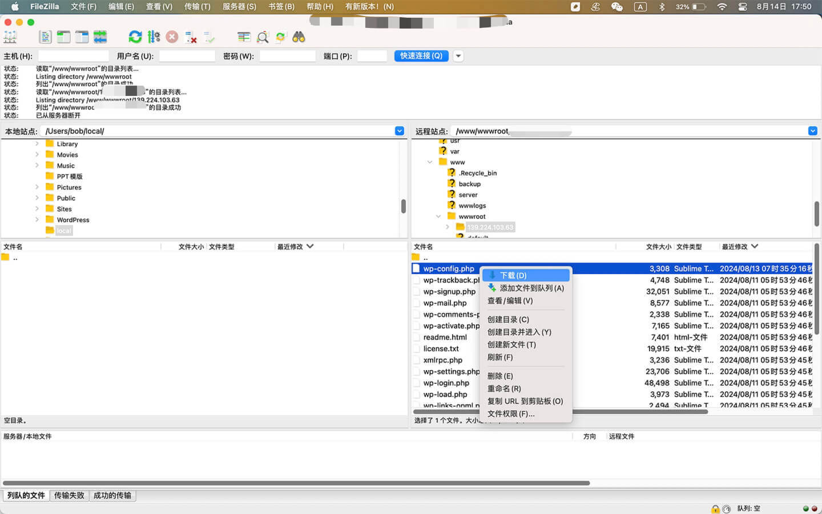
Task: Open the Apple menu
Action: coord(15,7)
